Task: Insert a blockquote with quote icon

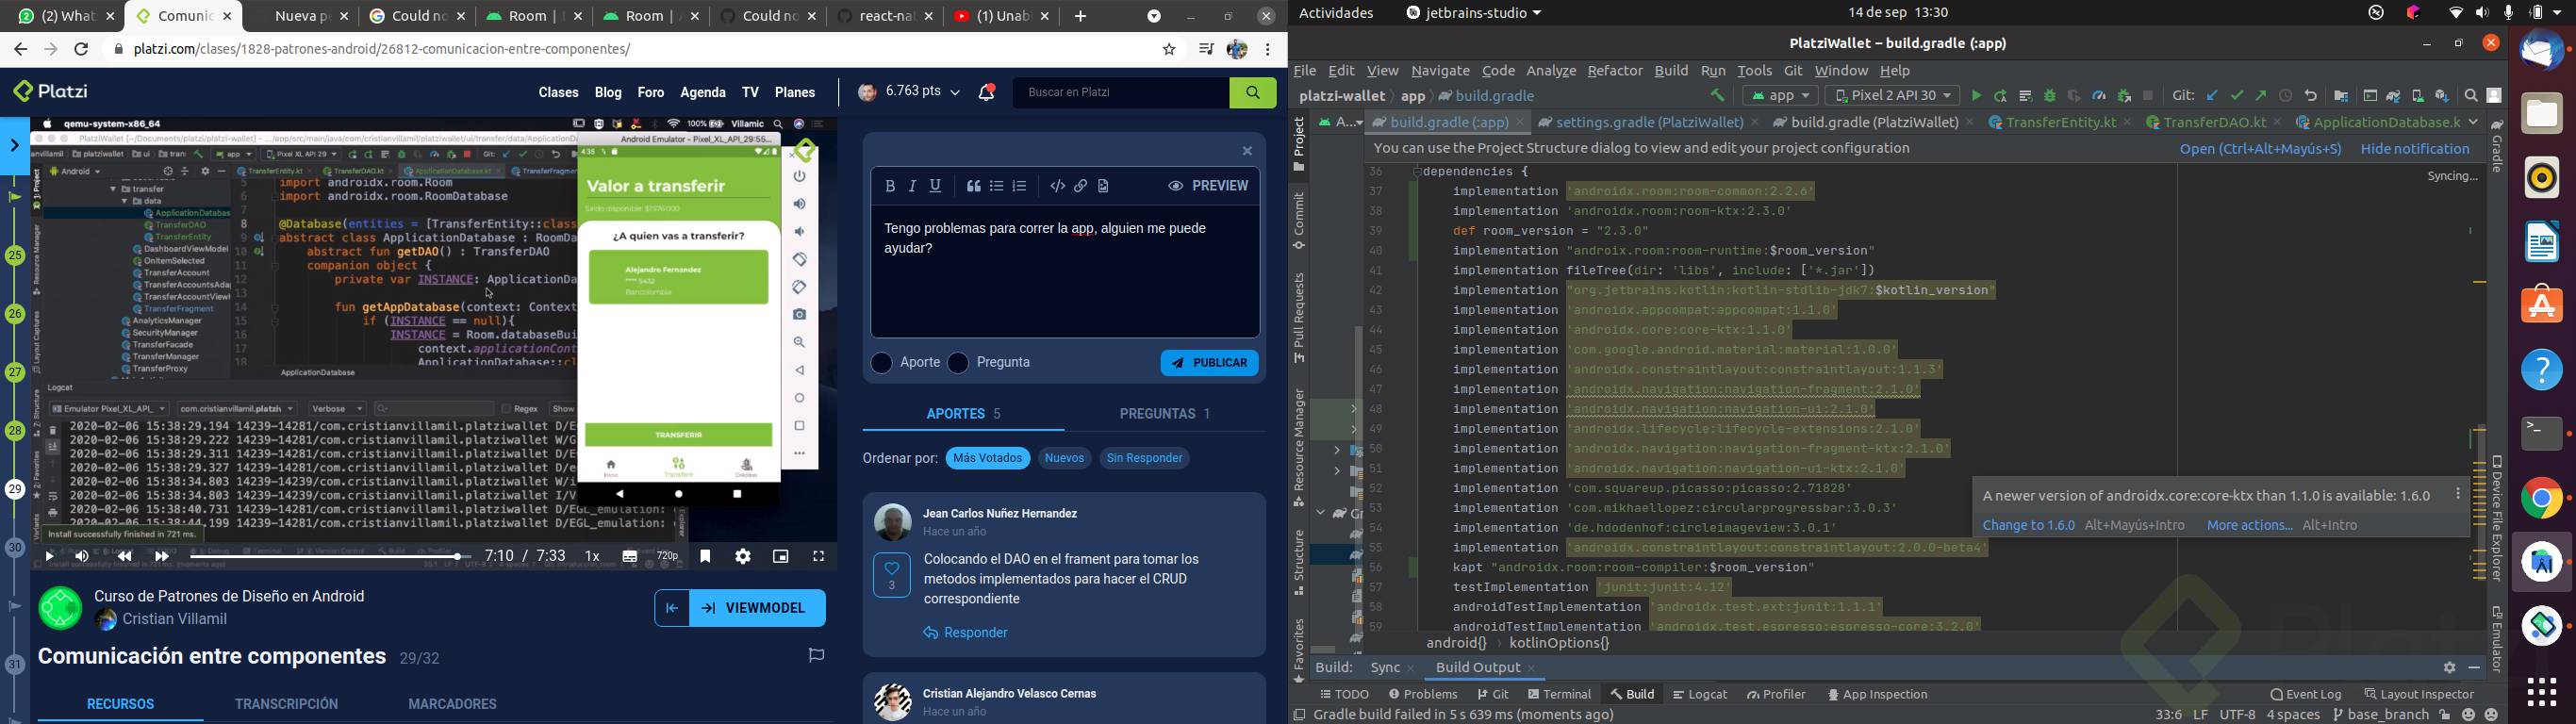Action: pos(974,186)
